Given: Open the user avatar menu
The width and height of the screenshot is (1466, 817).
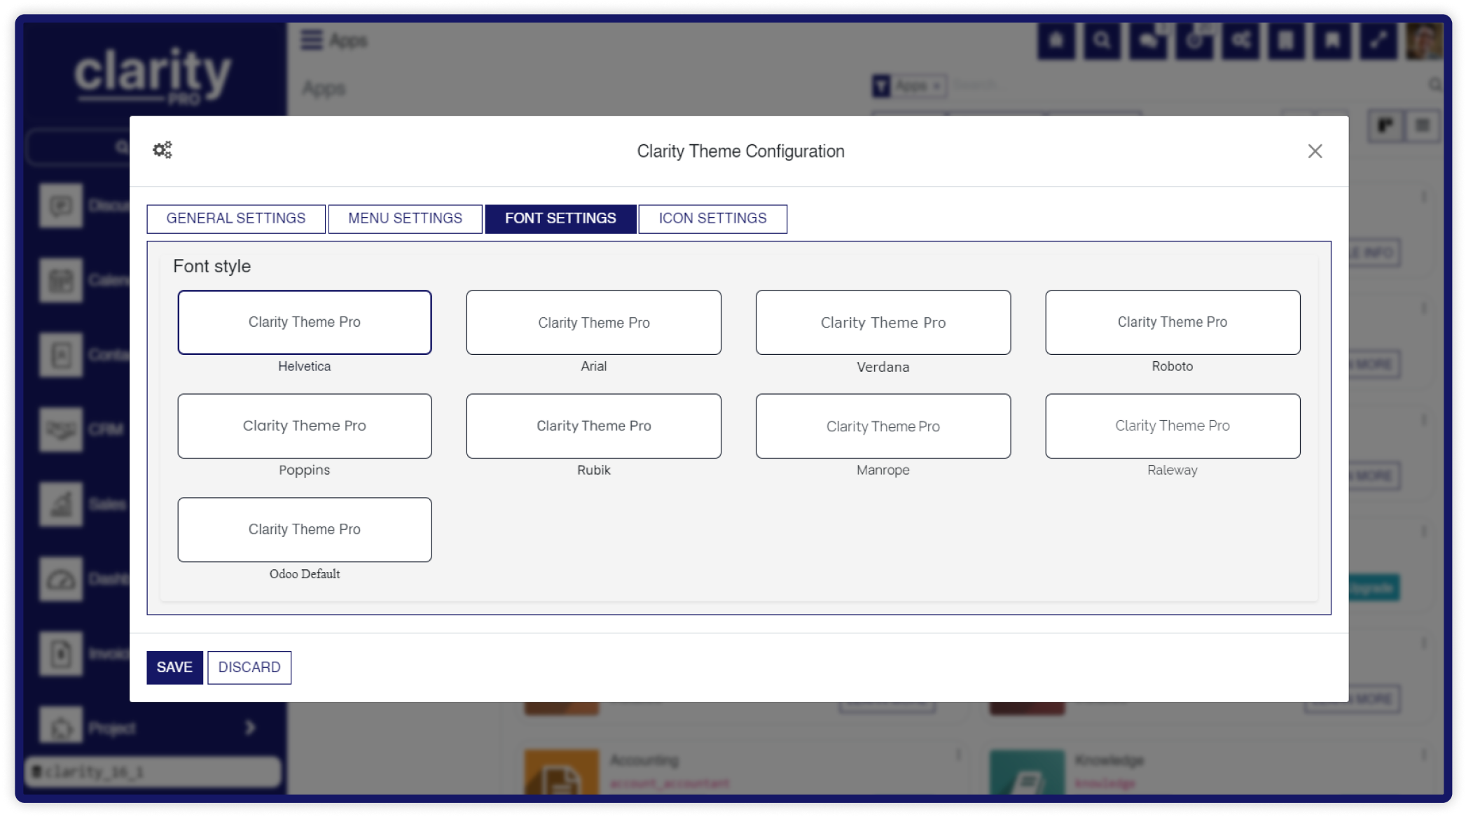Looking at the screenshot, I should click(1424, 41).
